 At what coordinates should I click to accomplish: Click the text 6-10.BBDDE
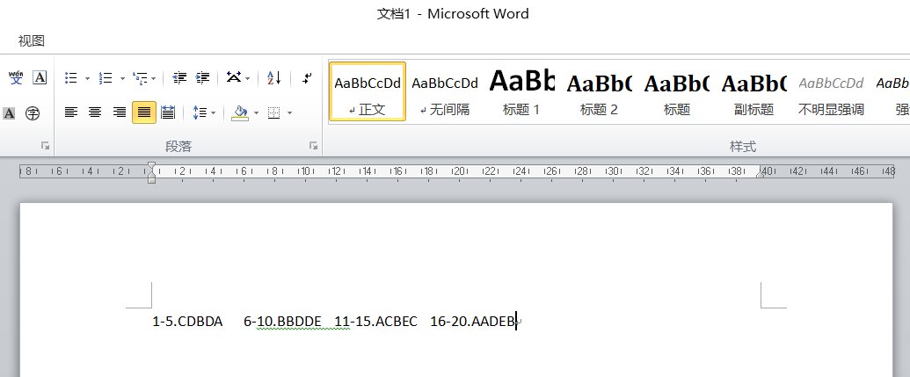tap(282, 322)
